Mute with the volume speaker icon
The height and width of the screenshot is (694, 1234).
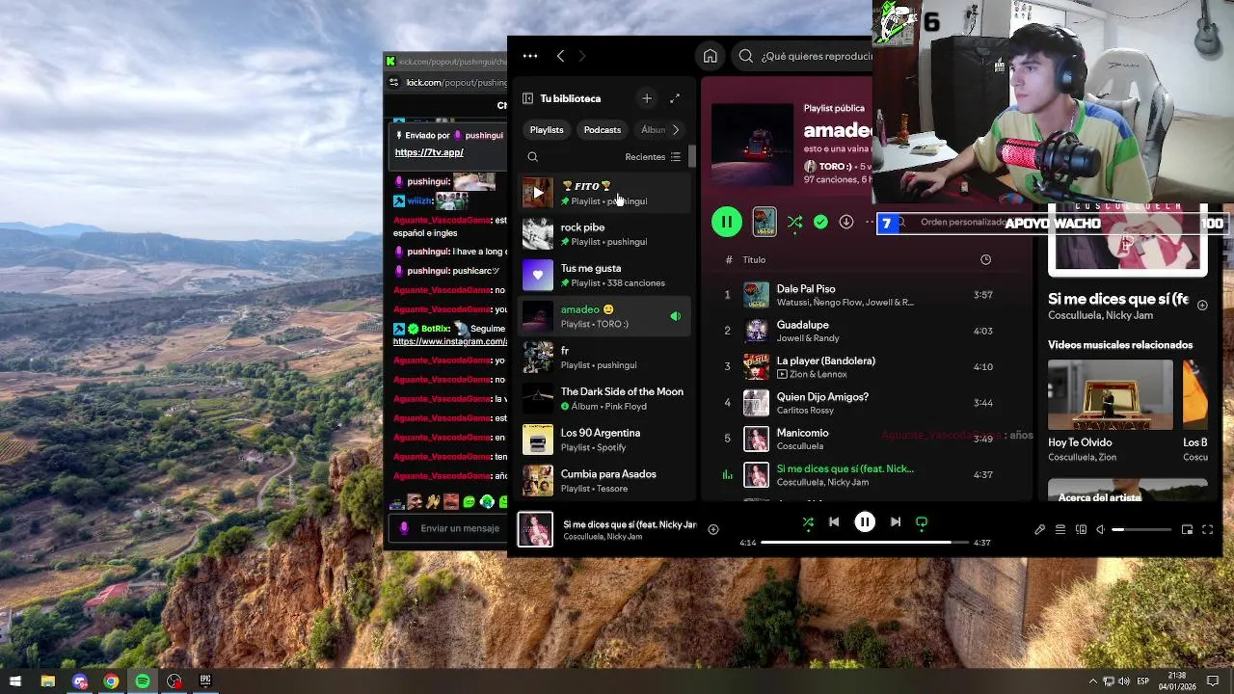click(x=1100, y=529)
